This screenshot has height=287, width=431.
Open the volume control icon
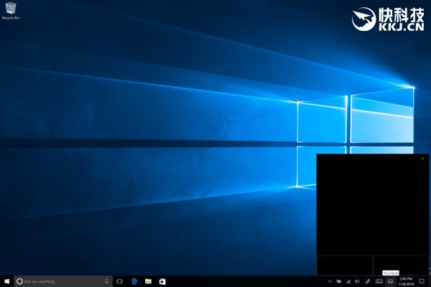pos(357,281)
